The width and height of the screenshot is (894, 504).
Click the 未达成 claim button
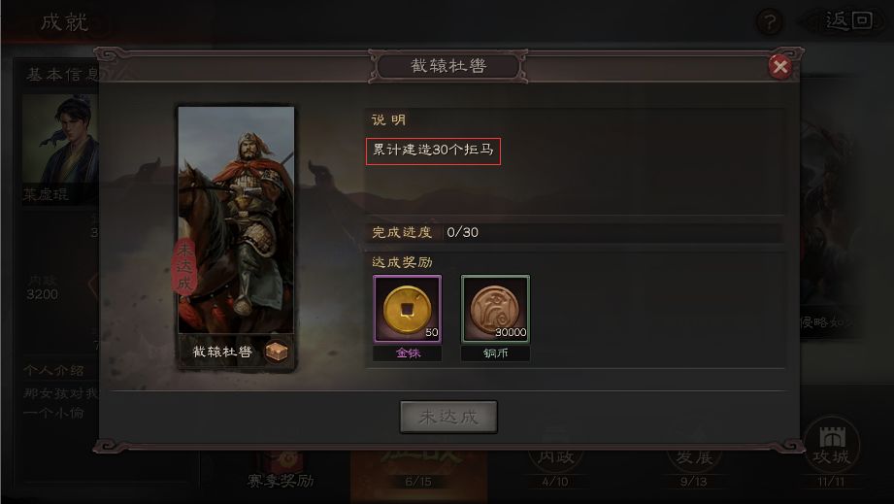(448, 417)
